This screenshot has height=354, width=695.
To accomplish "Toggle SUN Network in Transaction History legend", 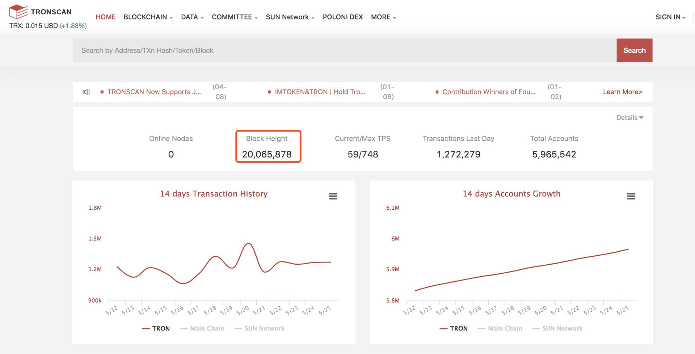I will coord(260,328).
